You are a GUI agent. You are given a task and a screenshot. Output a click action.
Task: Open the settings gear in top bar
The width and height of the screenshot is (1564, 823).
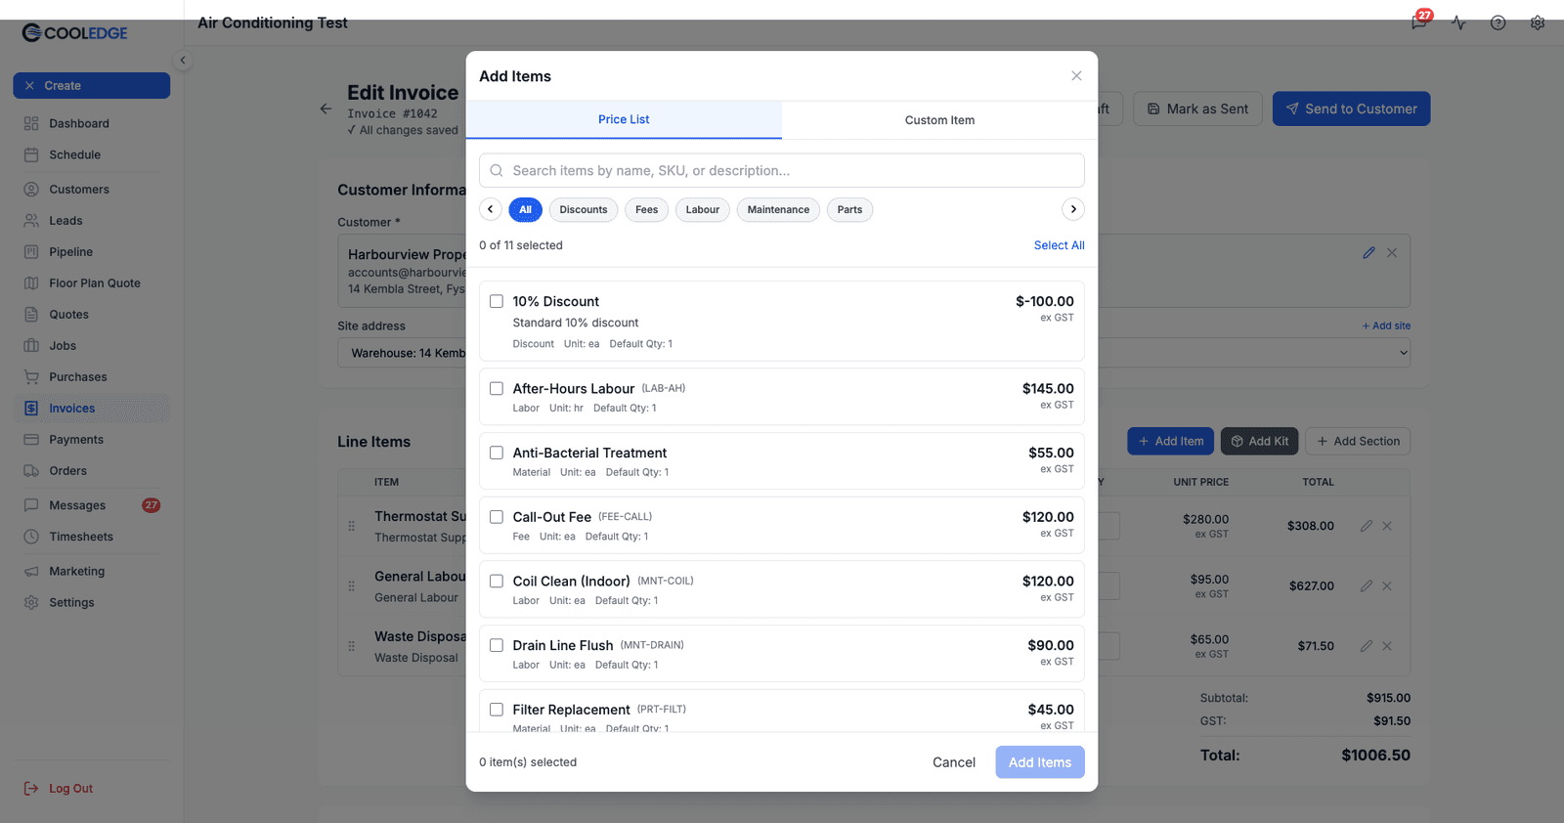[x=1538, y=22]
